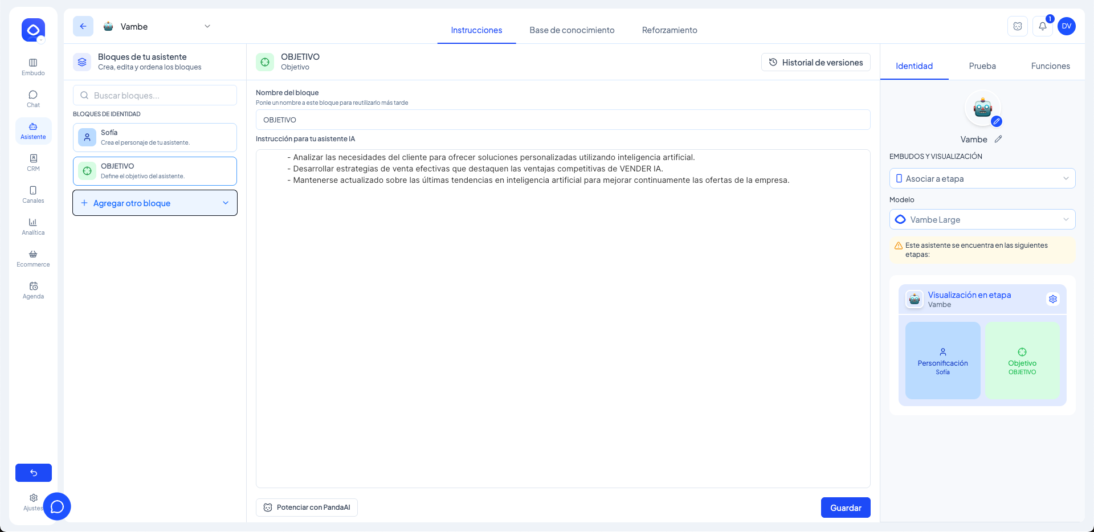Viewport: 1094px width, 532px height.
Task: Open the Embudo section in sidebar
Action: tap(33, 67)
